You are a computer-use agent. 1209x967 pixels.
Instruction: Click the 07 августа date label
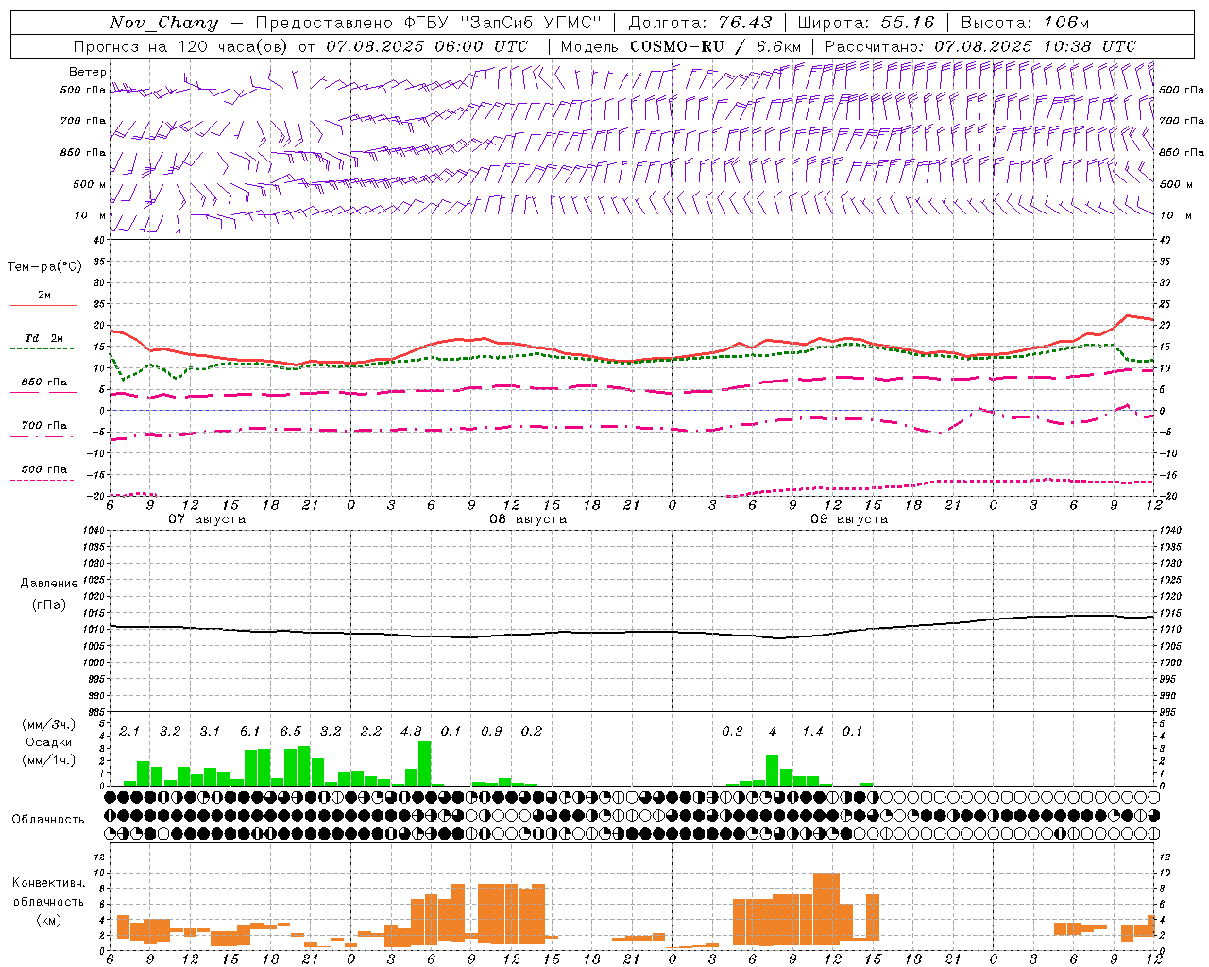coord(207,519)
